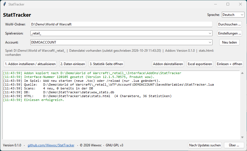This screenshot has height=151, width=247.
Task: Click the log scrollbar up arrow
Action: (x=242, y=73)
